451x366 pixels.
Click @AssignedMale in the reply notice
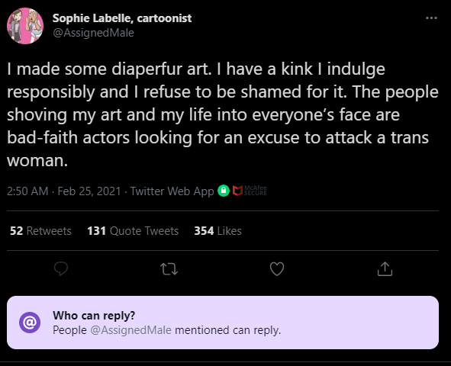130,330
